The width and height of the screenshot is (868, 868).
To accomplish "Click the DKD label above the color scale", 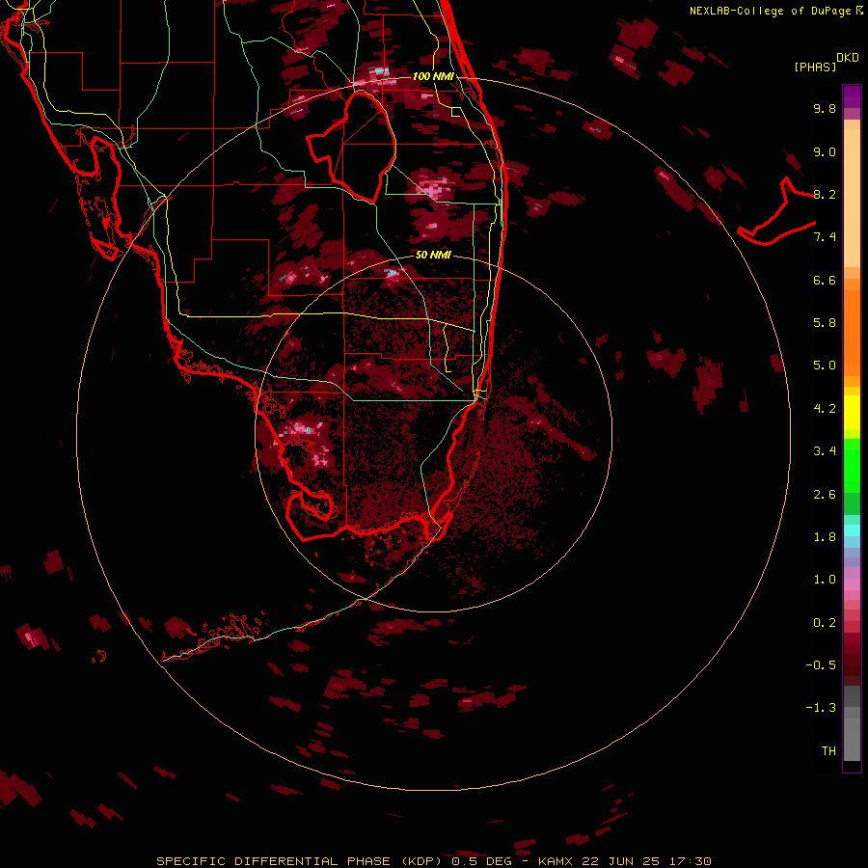I will 848,58.
